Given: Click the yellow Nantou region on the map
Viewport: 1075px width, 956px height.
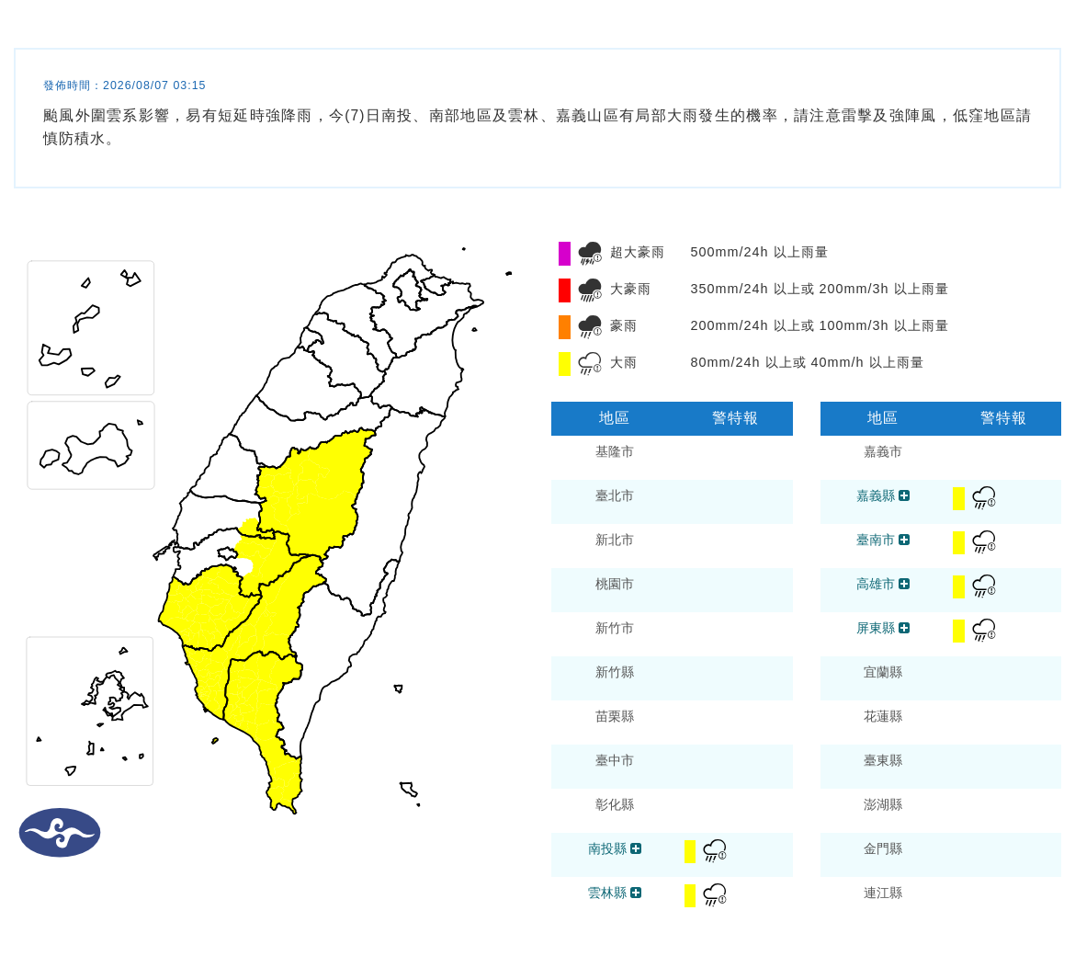Looking at the screenshot, I should click(313, 494).
